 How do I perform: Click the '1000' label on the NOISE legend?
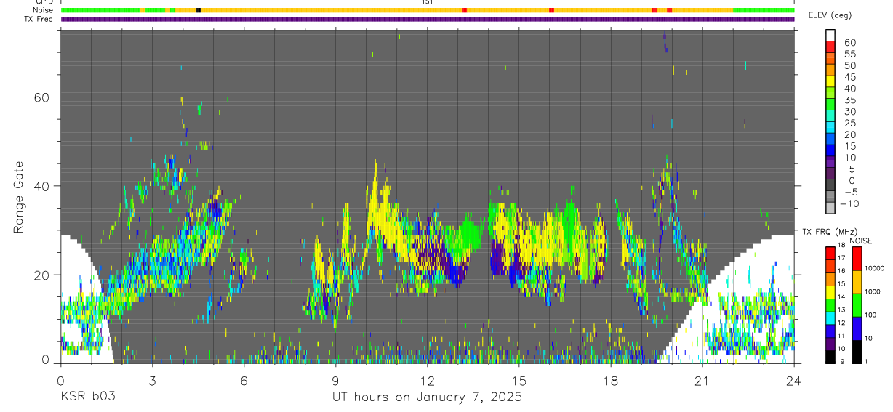(x=873, y=291)
